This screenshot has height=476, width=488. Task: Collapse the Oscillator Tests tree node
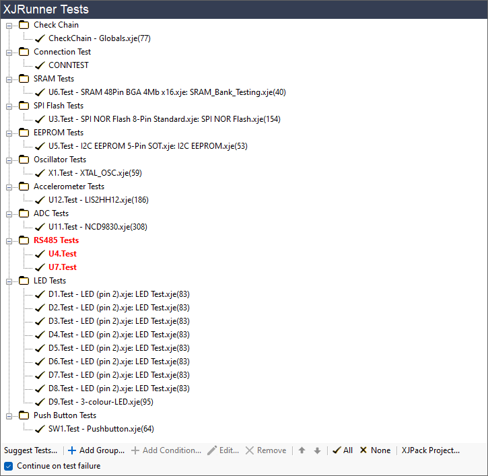tap(9, 160)
